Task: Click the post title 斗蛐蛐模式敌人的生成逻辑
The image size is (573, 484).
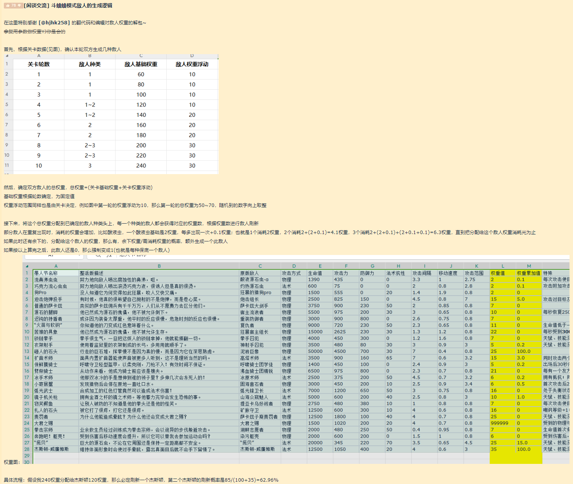Action: pyautogui.click(x=82, y=5)
